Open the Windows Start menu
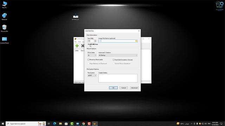 pos(3,124)
